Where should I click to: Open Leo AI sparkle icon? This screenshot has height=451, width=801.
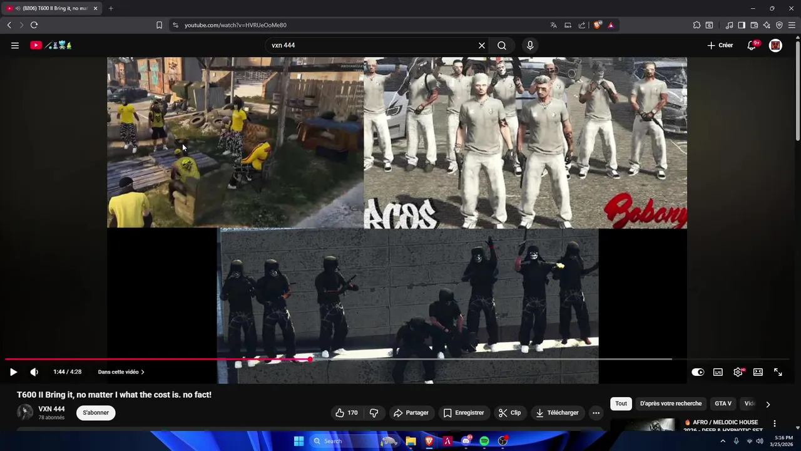tap(767, 25)
